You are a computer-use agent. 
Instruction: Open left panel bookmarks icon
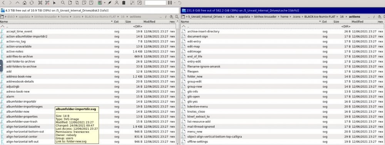point(177,17)
